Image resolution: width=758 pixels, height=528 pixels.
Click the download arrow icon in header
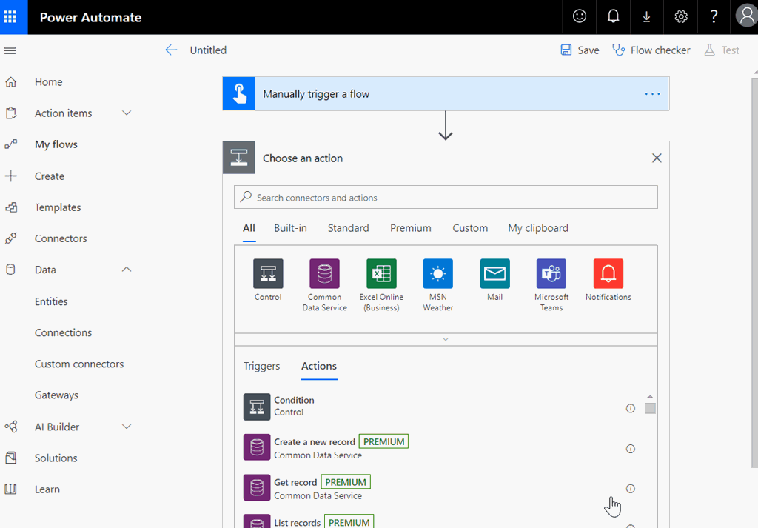646,17
